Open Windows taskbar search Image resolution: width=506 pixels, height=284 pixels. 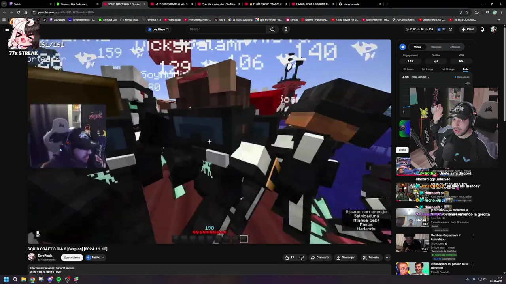pyautogui.click(x=15, y=279)
